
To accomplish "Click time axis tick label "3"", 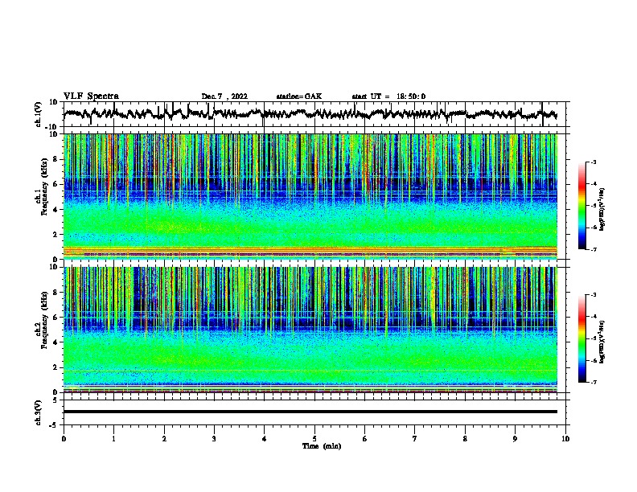I will (x=214, y=439).
